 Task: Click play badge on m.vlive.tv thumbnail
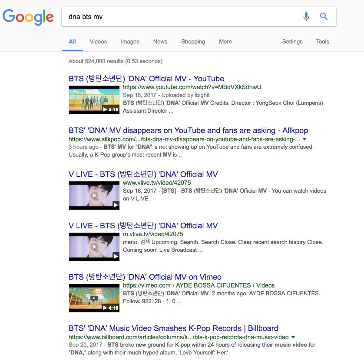(x=116, y=256)
